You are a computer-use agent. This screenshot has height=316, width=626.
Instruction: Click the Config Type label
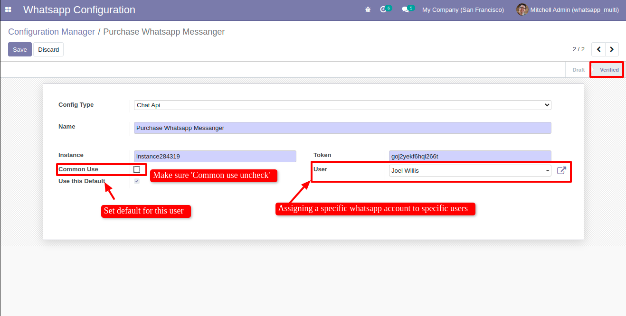coord(76,105)
